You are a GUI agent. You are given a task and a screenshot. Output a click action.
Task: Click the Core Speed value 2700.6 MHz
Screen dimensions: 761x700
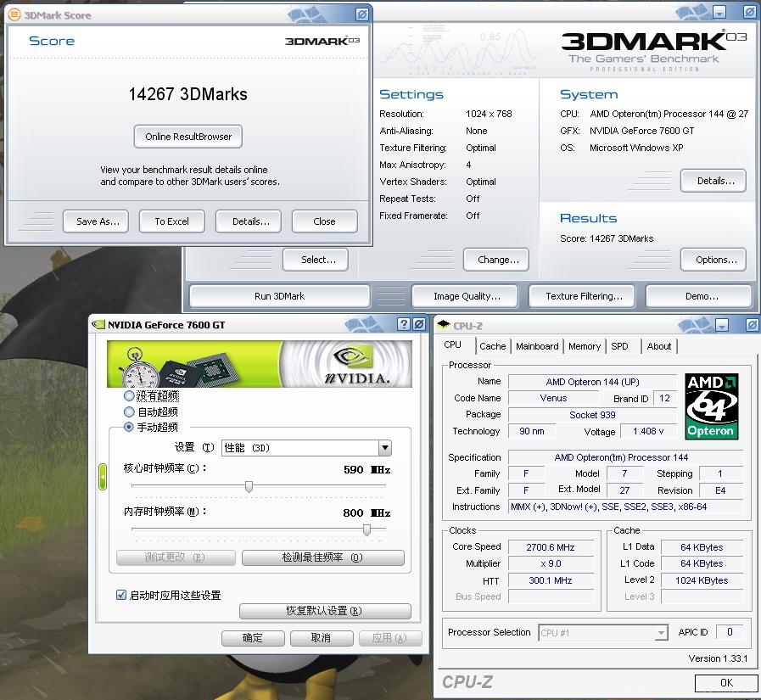coord(551,547)
